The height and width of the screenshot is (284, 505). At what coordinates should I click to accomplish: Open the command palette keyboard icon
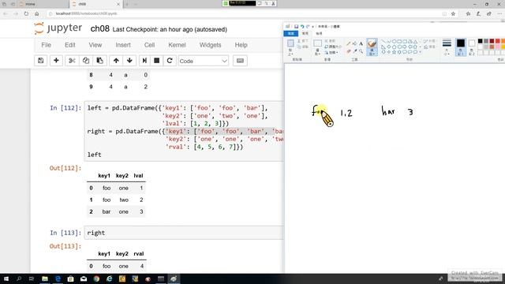tap(240, 61)
